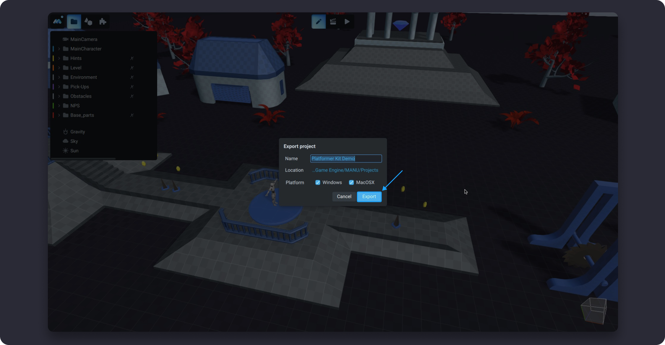665x345 pixels.
Task: Click the blue color tag beside MainCharacter
Action: [53, 49]
